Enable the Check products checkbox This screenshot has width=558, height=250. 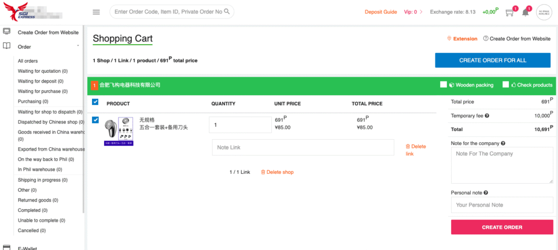(x=506, y=85)
